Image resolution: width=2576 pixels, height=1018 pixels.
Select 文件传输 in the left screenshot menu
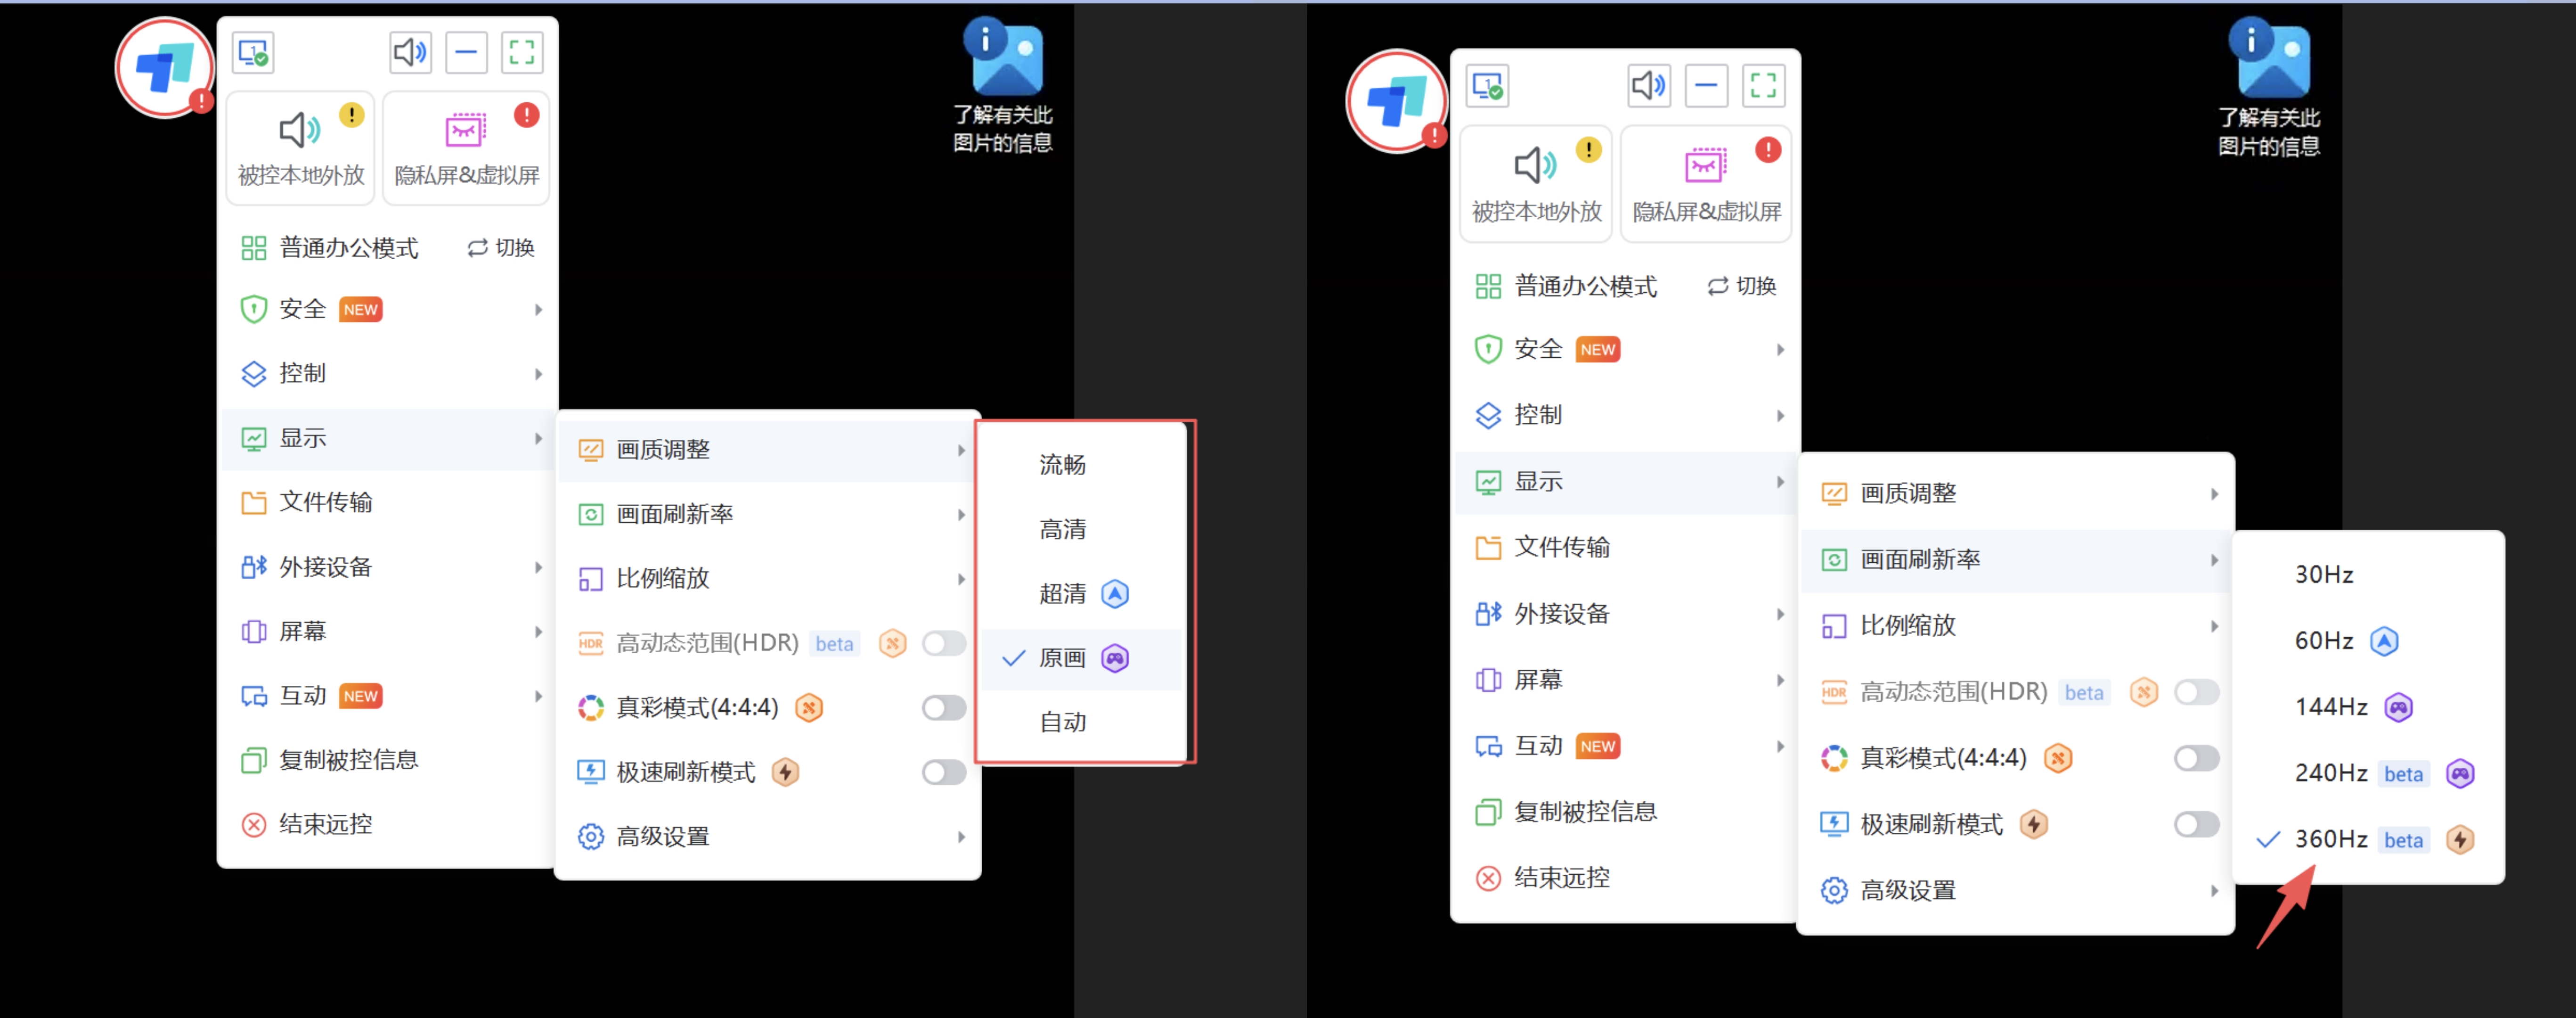[388, 502]
